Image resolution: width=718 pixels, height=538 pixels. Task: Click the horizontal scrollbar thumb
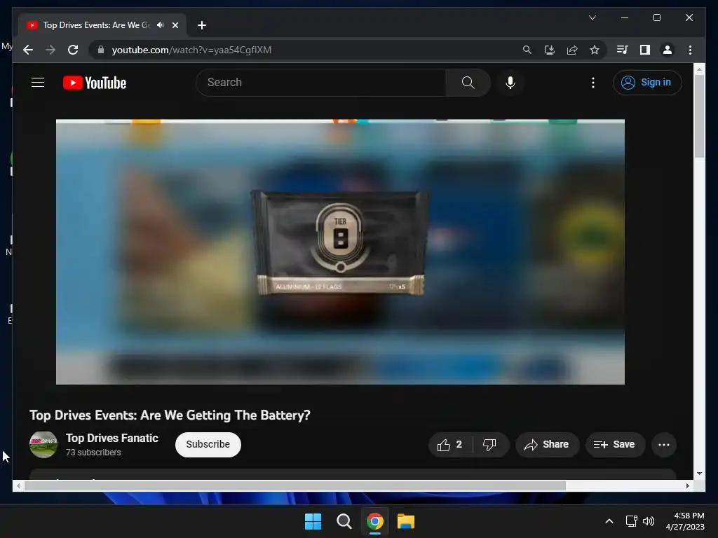pos(295,486)
